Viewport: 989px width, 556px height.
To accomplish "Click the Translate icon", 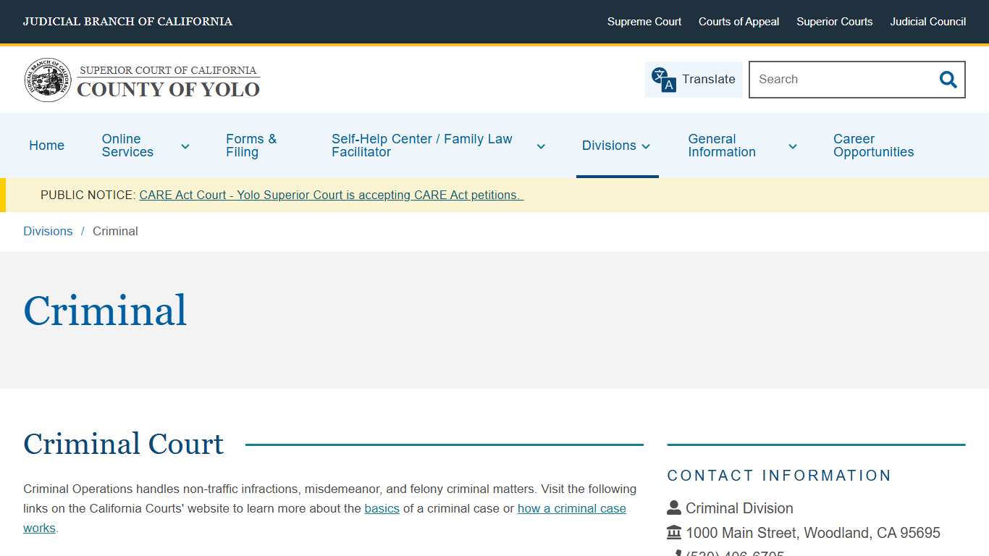I will [x=661, y=79].
